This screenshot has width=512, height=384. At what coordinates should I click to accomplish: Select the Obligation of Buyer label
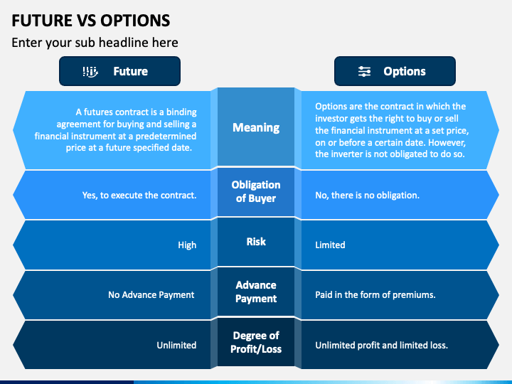click(256, 191)
